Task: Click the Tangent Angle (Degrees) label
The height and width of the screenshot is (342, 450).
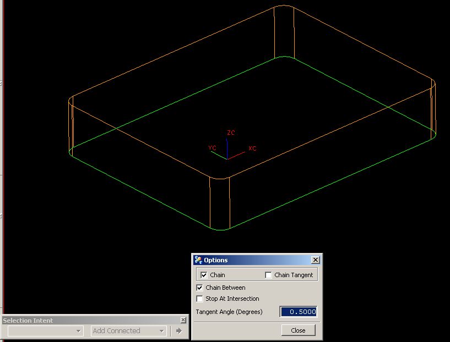Action: 229,312
